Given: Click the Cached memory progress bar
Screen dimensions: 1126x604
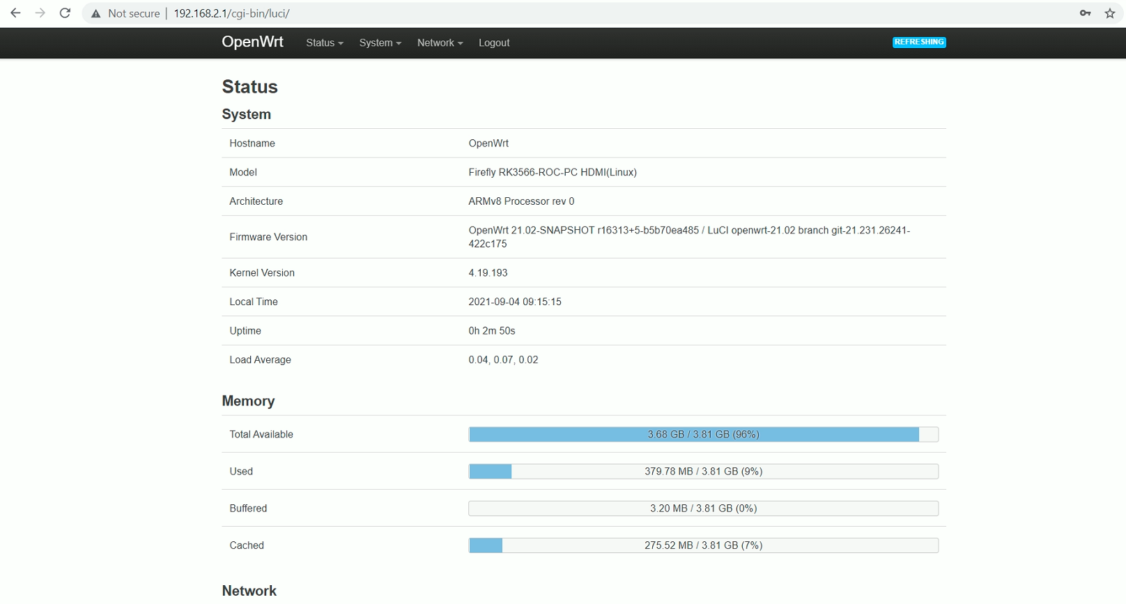Looking at the screenshot, I should pos(703,545).
